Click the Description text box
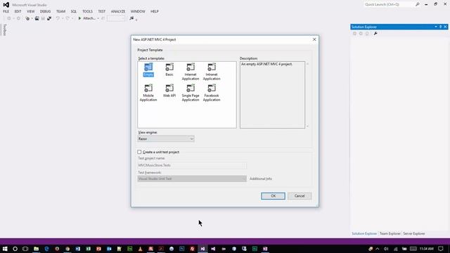450x253 pixels. pos(272,95)
